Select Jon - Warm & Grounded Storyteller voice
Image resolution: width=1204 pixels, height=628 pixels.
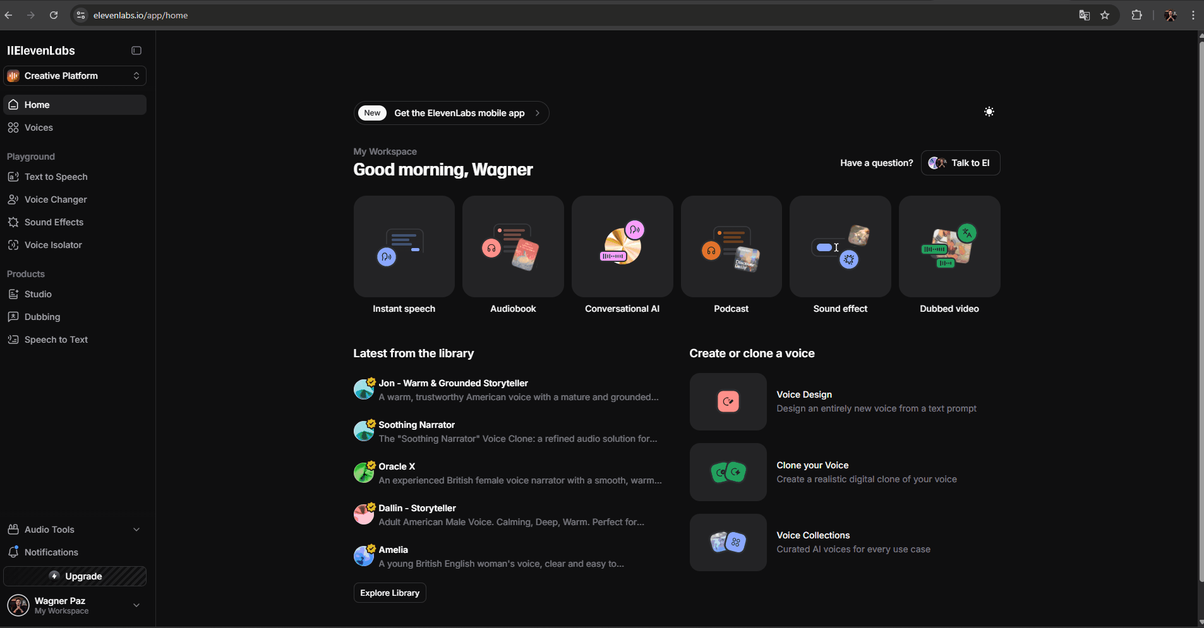click(508, 390)
